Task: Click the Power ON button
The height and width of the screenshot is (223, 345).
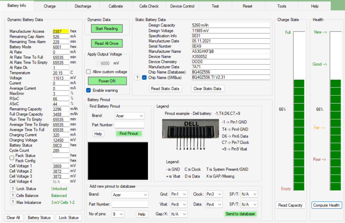Action: [107, 81]
